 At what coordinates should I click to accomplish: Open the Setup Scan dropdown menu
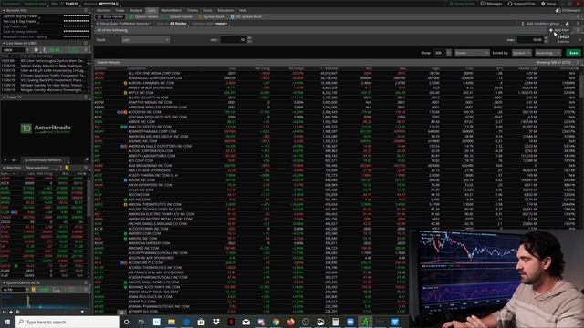[x=124, y=24]
